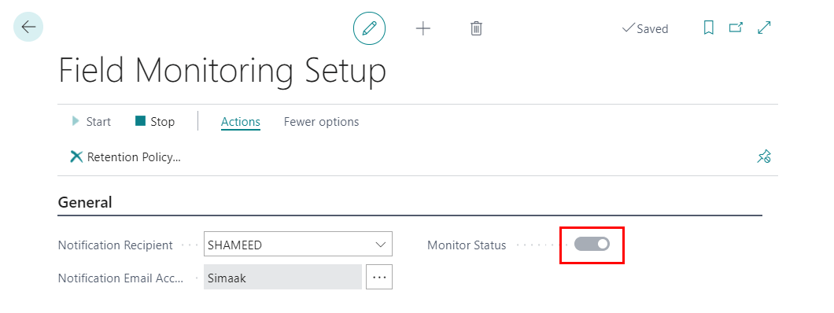Click the Simaak email account field
834x313 pixels.
point(283,278)
